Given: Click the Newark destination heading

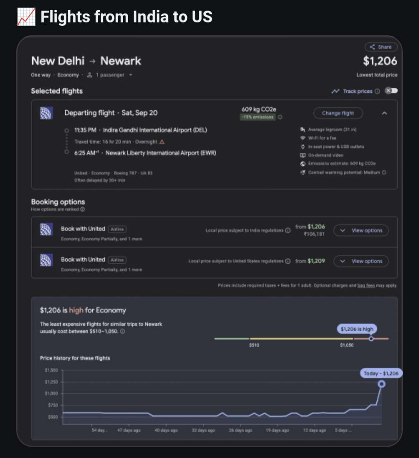Looking at the screenshot, I should tap(120, 61).
